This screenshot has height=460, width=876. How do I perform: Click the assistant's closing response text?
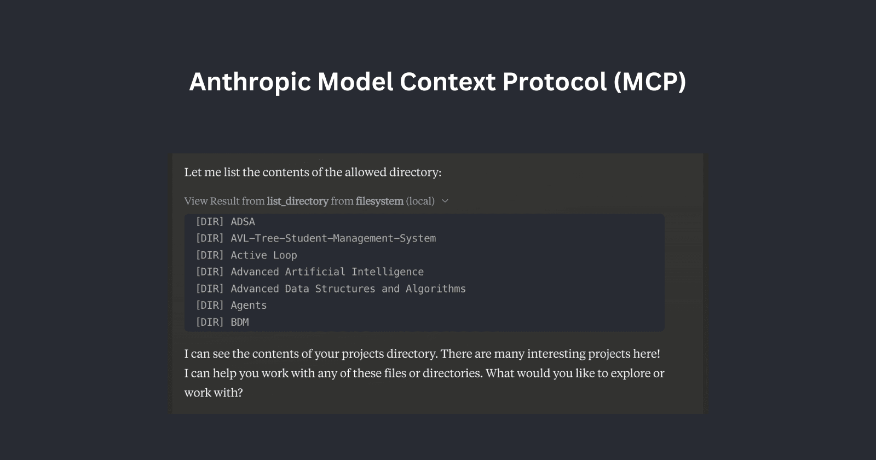coord(424,373)
